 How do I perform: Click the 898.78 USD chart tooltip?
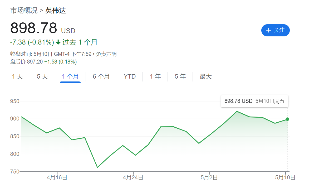click(x=254, y=101)
